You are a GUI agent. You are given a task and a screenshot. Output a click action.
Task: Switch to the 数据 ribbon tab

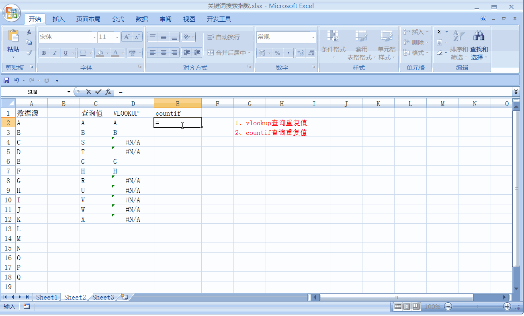pos(142,19)
